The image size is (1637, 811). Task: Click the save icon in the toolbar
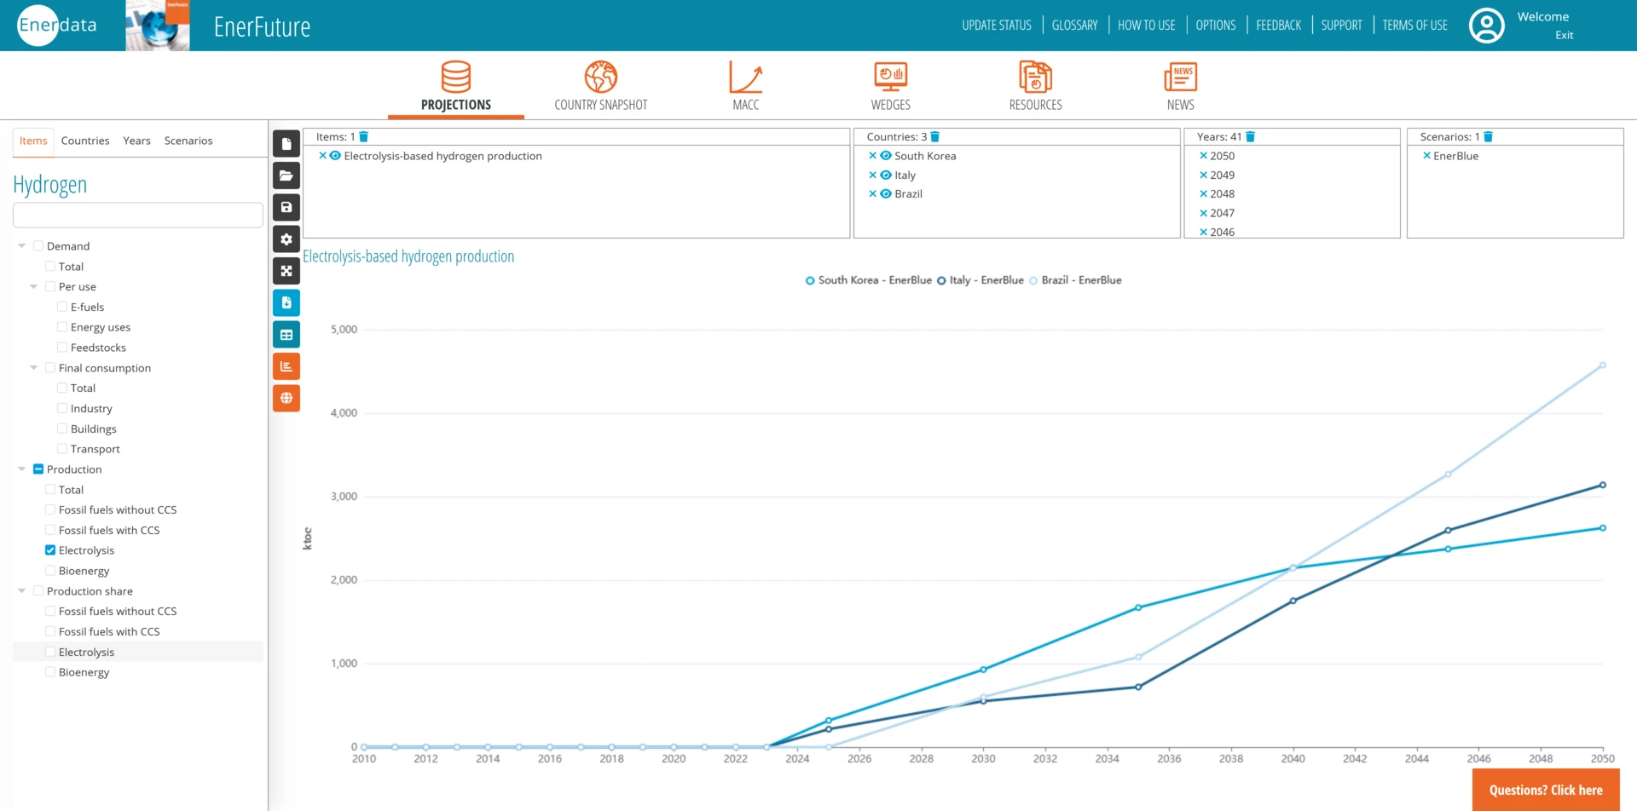coord(286,207)
